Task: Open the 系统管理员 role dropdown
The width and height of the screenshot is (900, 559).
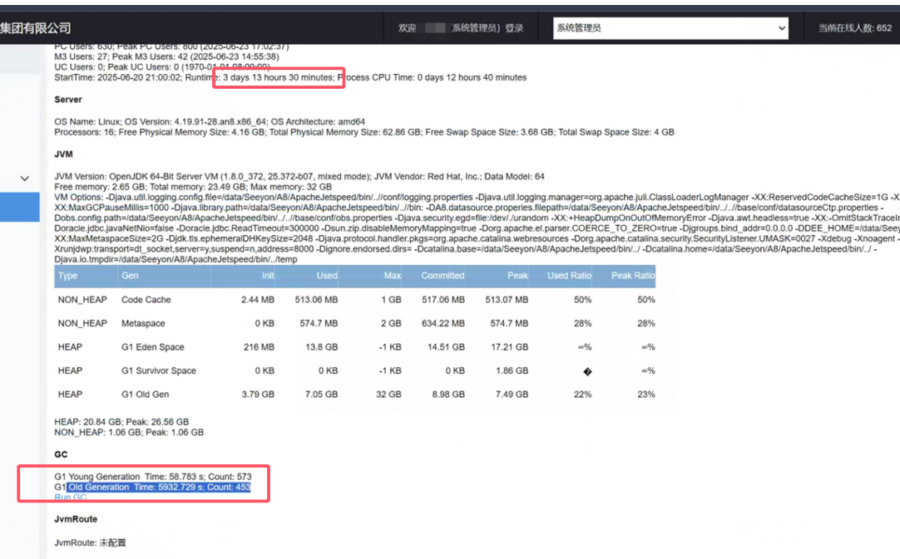Action: click(670, 28)
